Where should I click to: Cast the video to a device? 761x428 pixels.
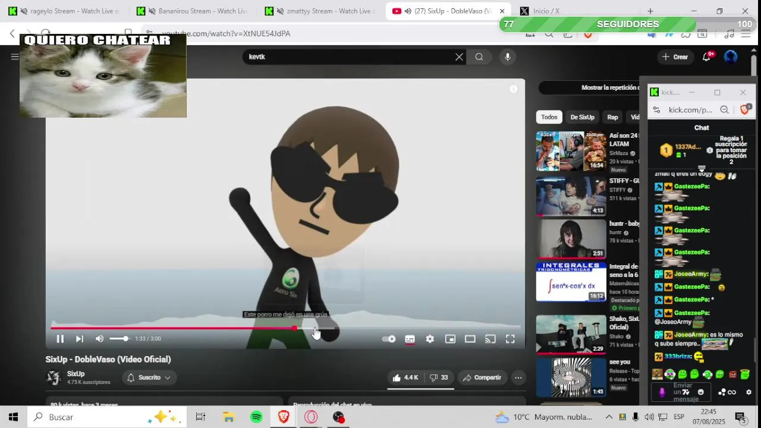pos(490,339)
